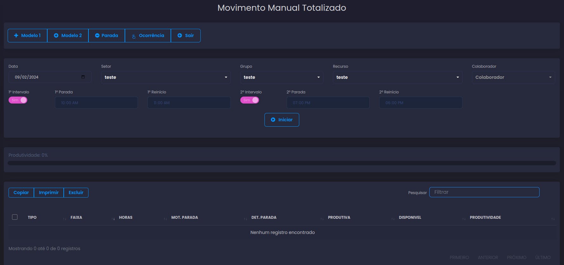Sort table by PRODUTIVIDADE column arrows
Image resolution: width=564 pixels, height=265 pixels.
pos(553,219)
